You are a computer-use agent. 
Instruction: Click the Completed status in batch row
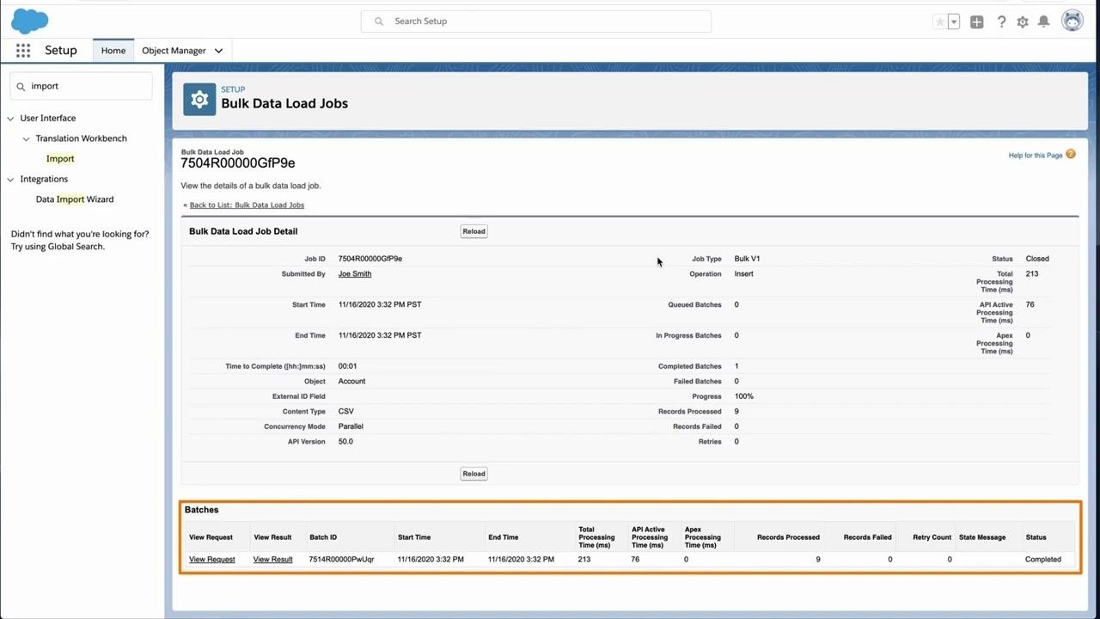click(x=1043, y=560)
